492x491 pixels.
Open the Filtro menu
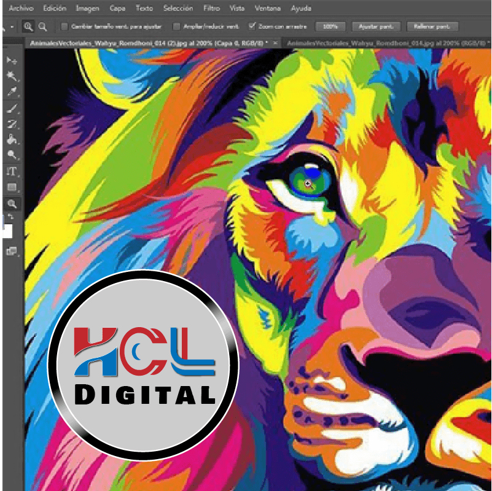[x=211, y=9]
